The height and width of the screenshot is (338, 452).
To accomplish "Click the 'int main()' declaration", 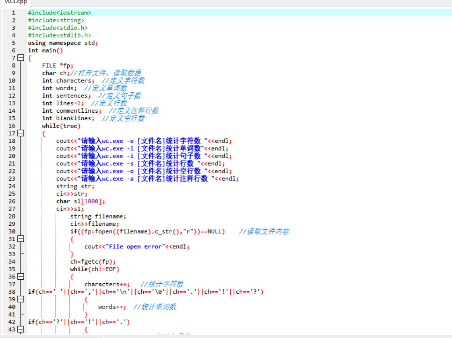I will (x=45, y=50).
